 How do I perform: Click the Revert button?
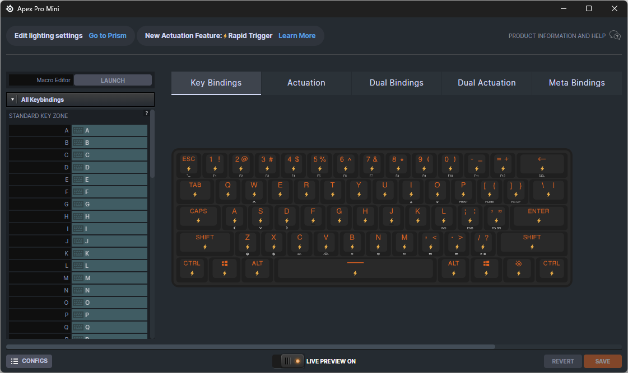tap(562, 361)
